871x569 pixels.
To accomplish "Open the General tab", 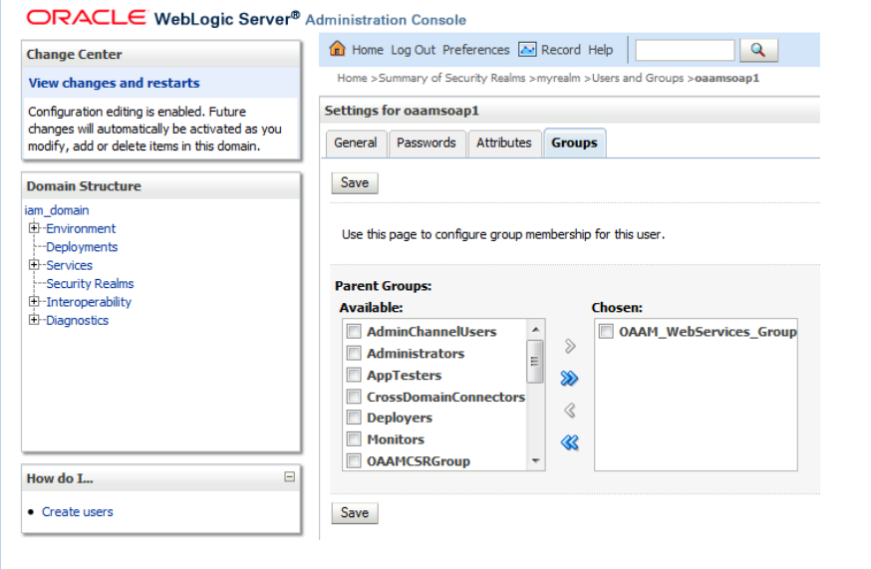I will (x=356, y=143).
